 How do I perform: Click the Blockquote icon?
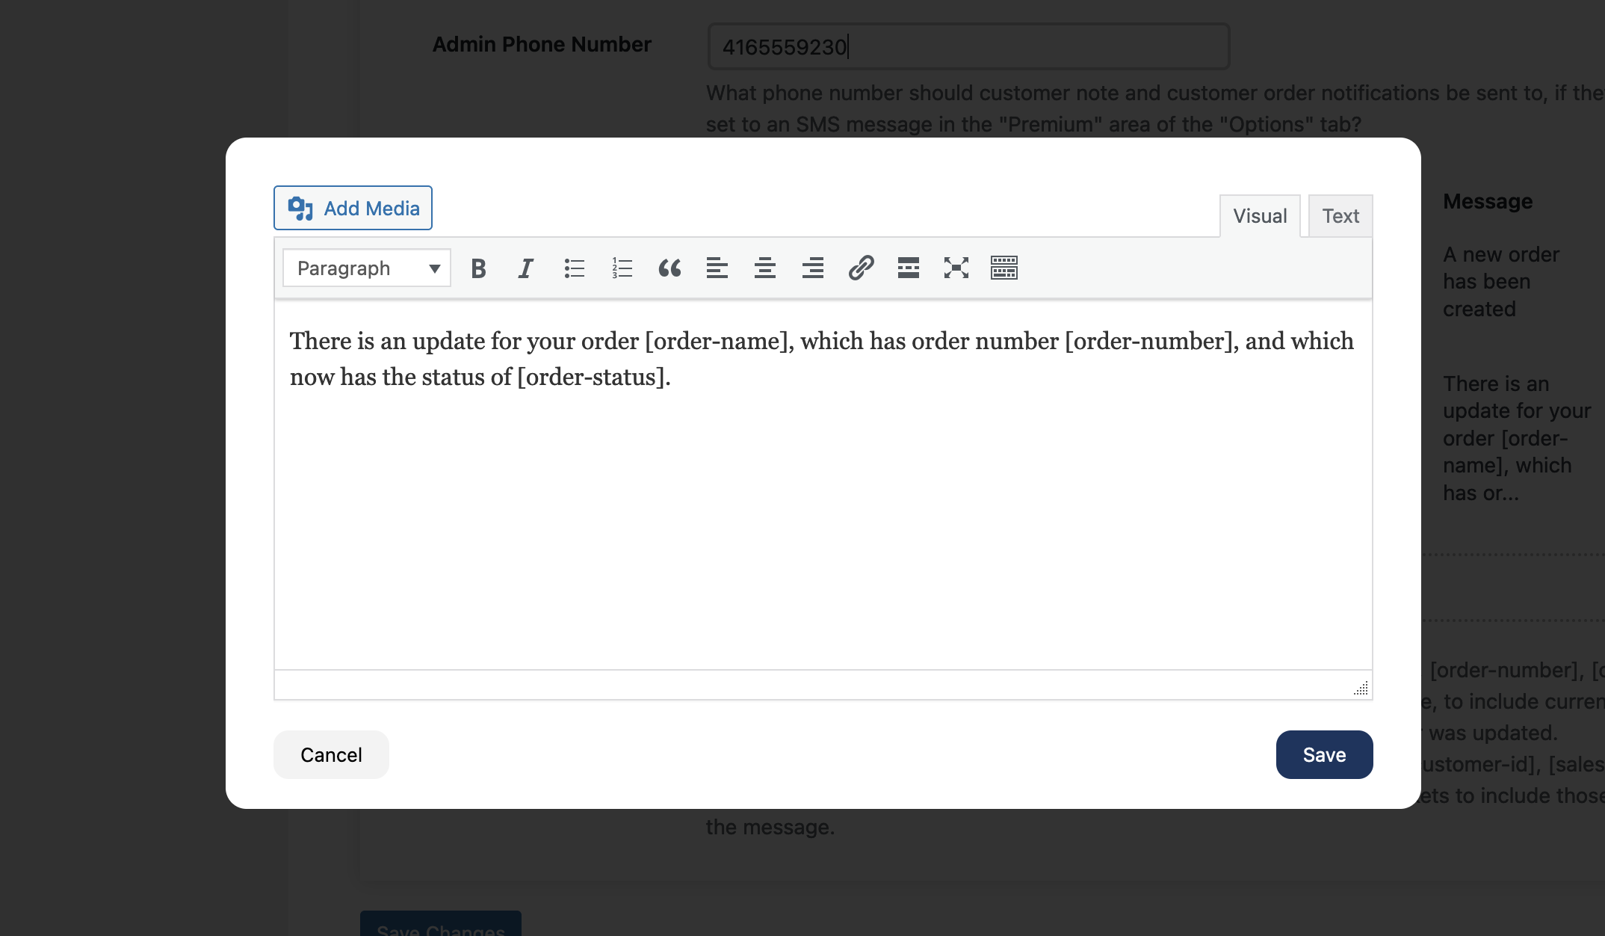click(670, 268)
